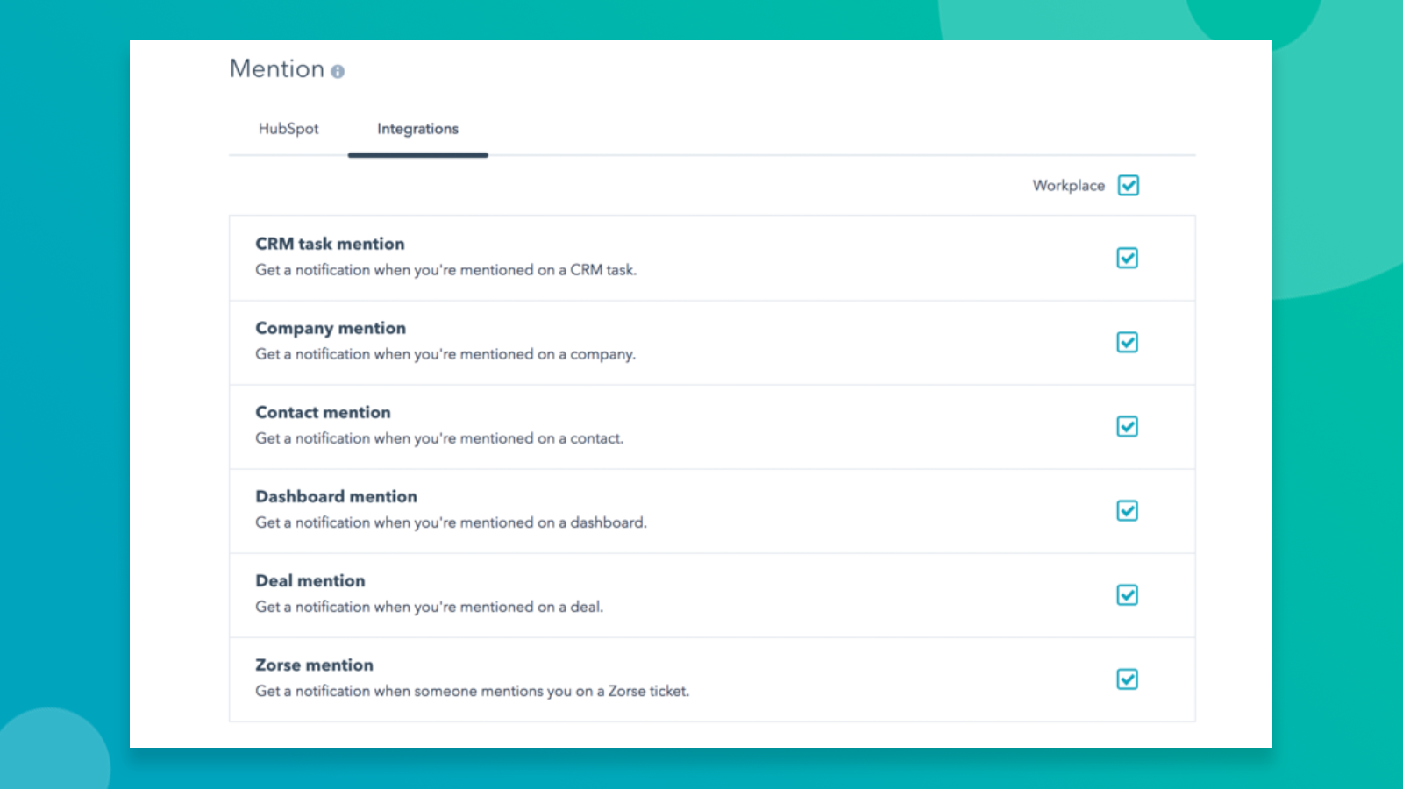The width and height of the screenshot is (1403, 789).
Task: Disable Dashboard mention notifications
Action: (1127, 510)
